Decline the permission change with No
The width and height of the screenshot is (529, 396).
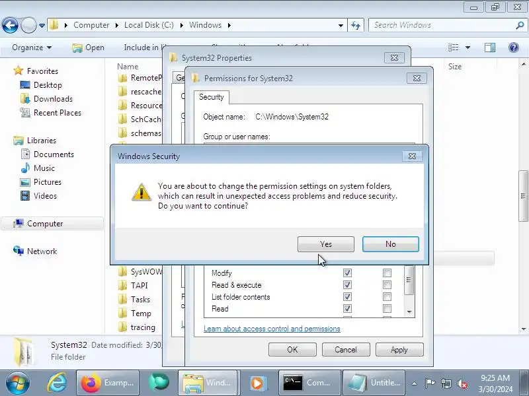pos(390,244)
